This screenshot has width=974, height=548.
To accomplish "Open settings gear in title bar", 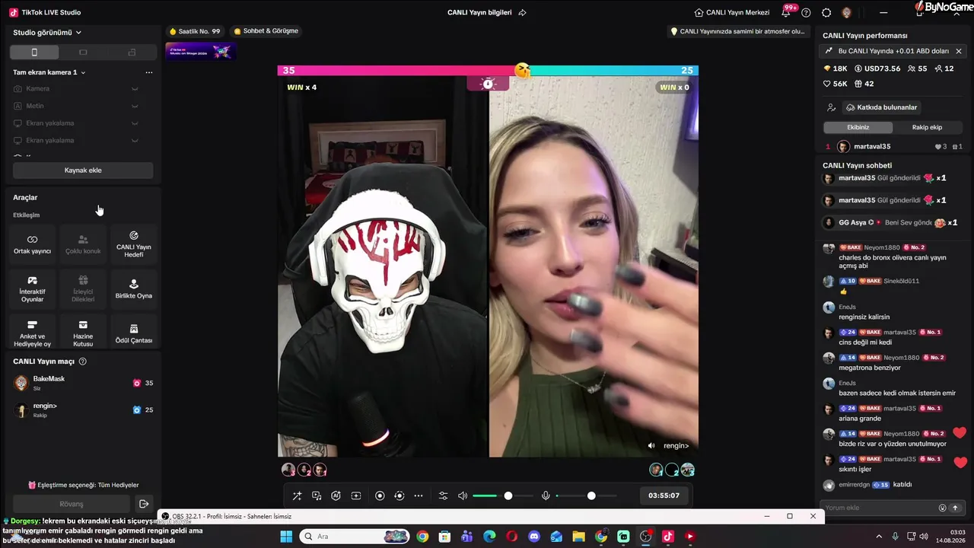I will (826, 12).
